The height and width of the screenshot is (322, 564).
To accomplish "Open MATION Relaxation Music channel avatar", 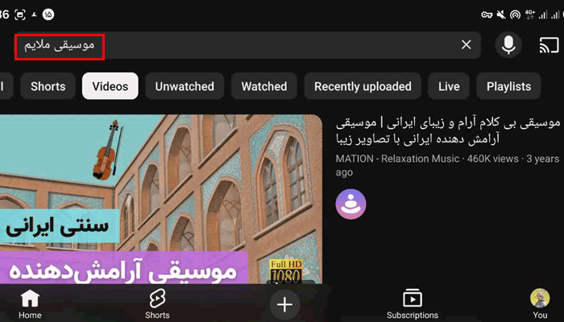I will [x=350, y=204].
